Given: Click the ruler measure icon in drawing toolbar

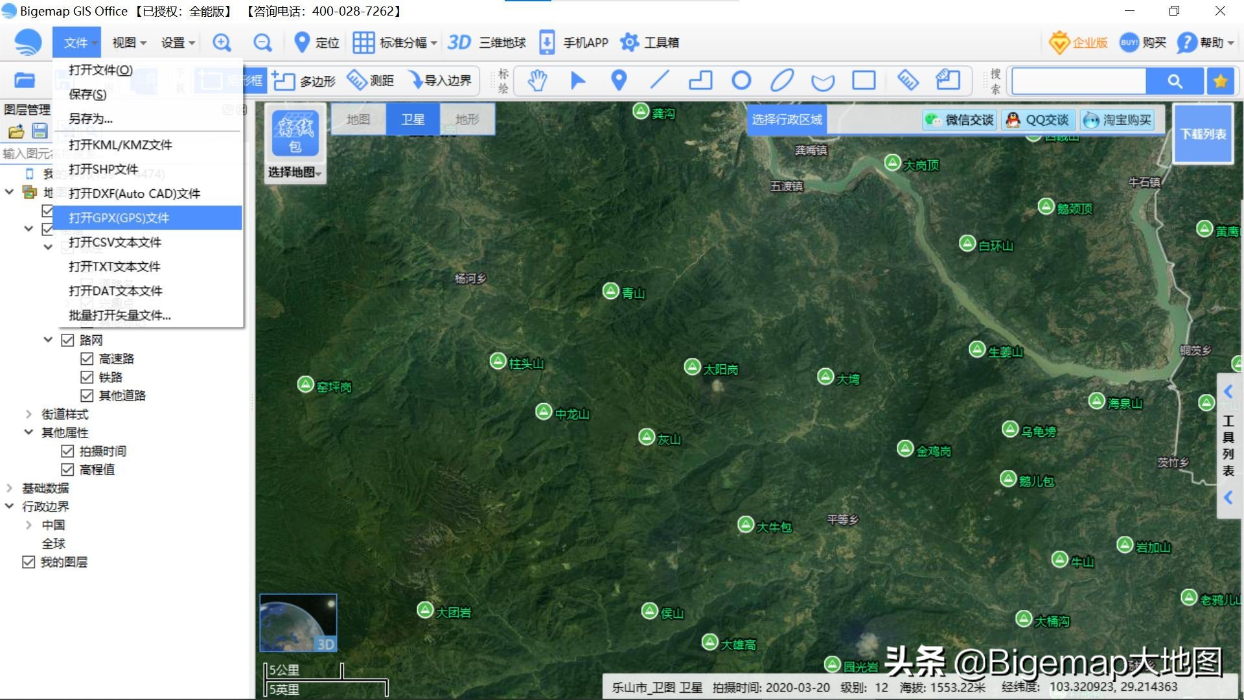Looking at the screenshot, I should tap(908, 80).
